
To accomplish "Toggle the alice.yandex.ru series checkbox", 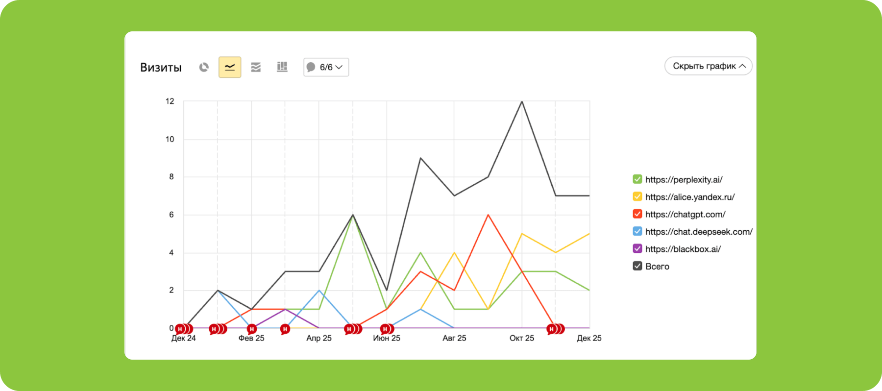I will tap(637, 196).
